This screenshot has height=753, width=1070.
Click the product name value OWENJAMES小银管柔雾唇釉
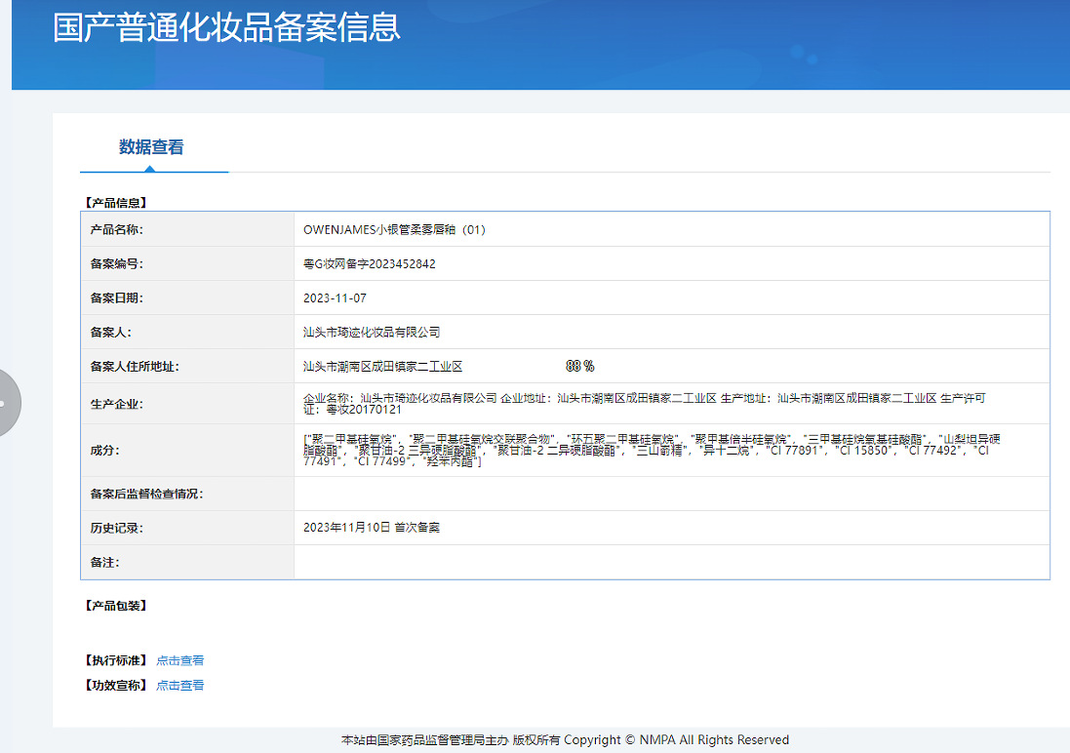tap(394, 230)
